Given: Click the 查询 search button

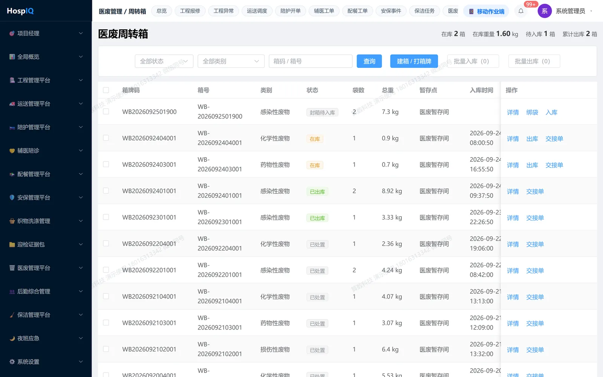Looking at the screenshot, I should click(369, 61).
